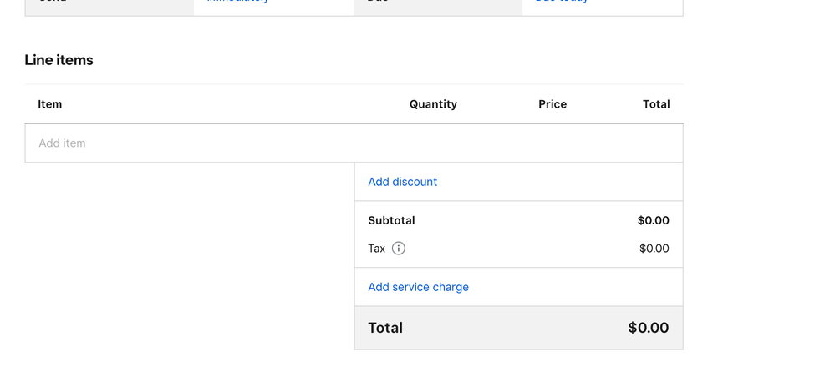Viewport: 835px width, 387px height.
Task: Click the Item column header
Action: tap(50, 104)
